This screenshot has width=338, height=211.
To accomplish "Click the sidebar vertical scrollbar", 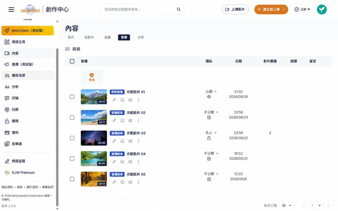I will pos(57,127).
